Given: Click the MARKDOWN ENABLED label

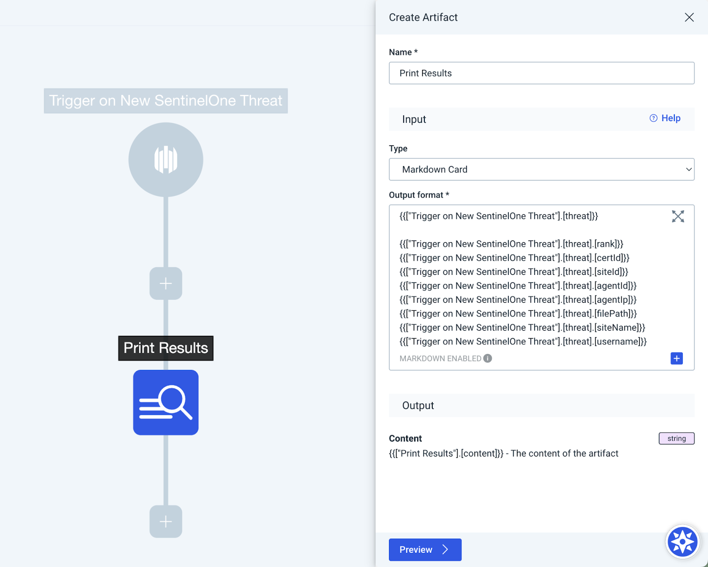Looking at the screenshot, I should coord(440,358).
